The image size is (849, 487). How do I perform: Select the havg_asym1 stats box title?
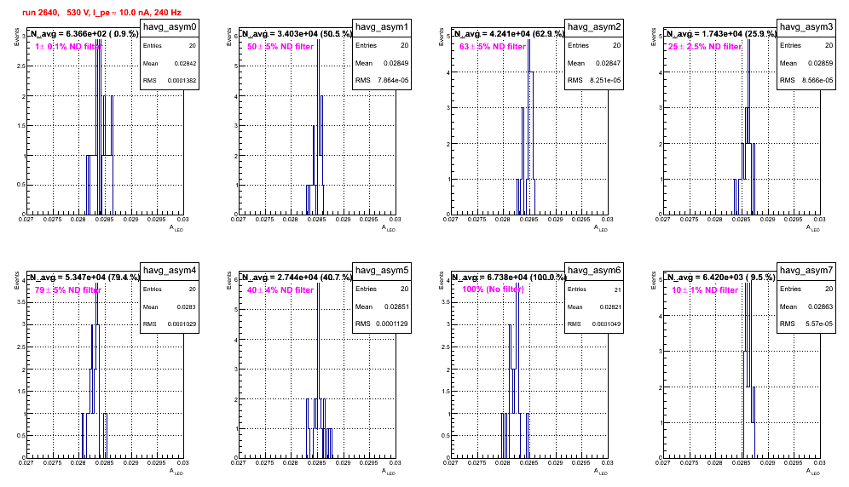(x=382, y=27)
